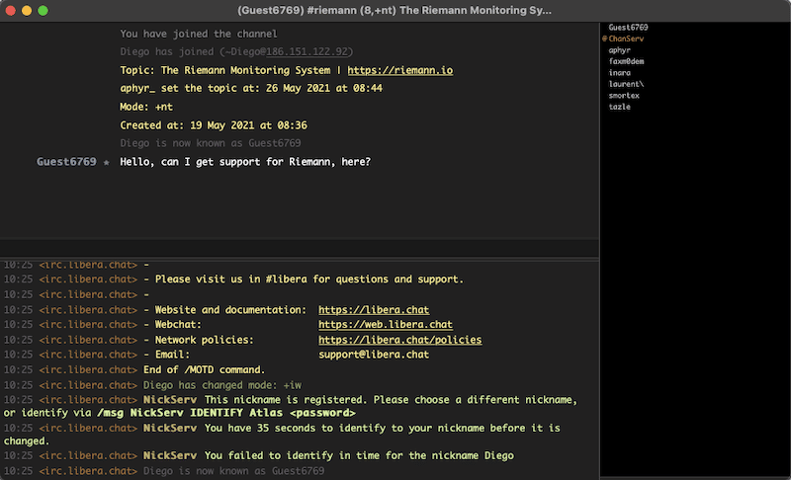Click the Guest6769 nickname beside the hello message
This screenshot has width=791, height=480.
point(66,162)
